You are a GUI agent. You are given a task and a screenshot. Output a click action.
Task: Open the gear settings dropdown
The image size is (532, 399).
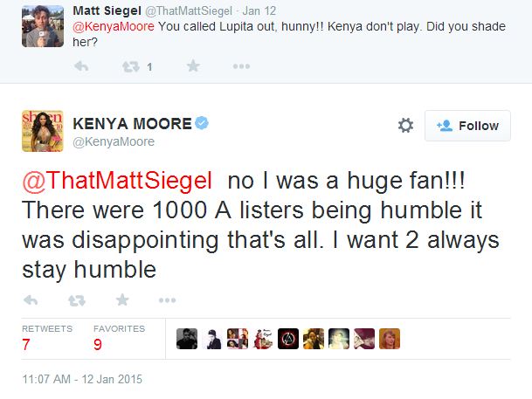pos(405,126)
